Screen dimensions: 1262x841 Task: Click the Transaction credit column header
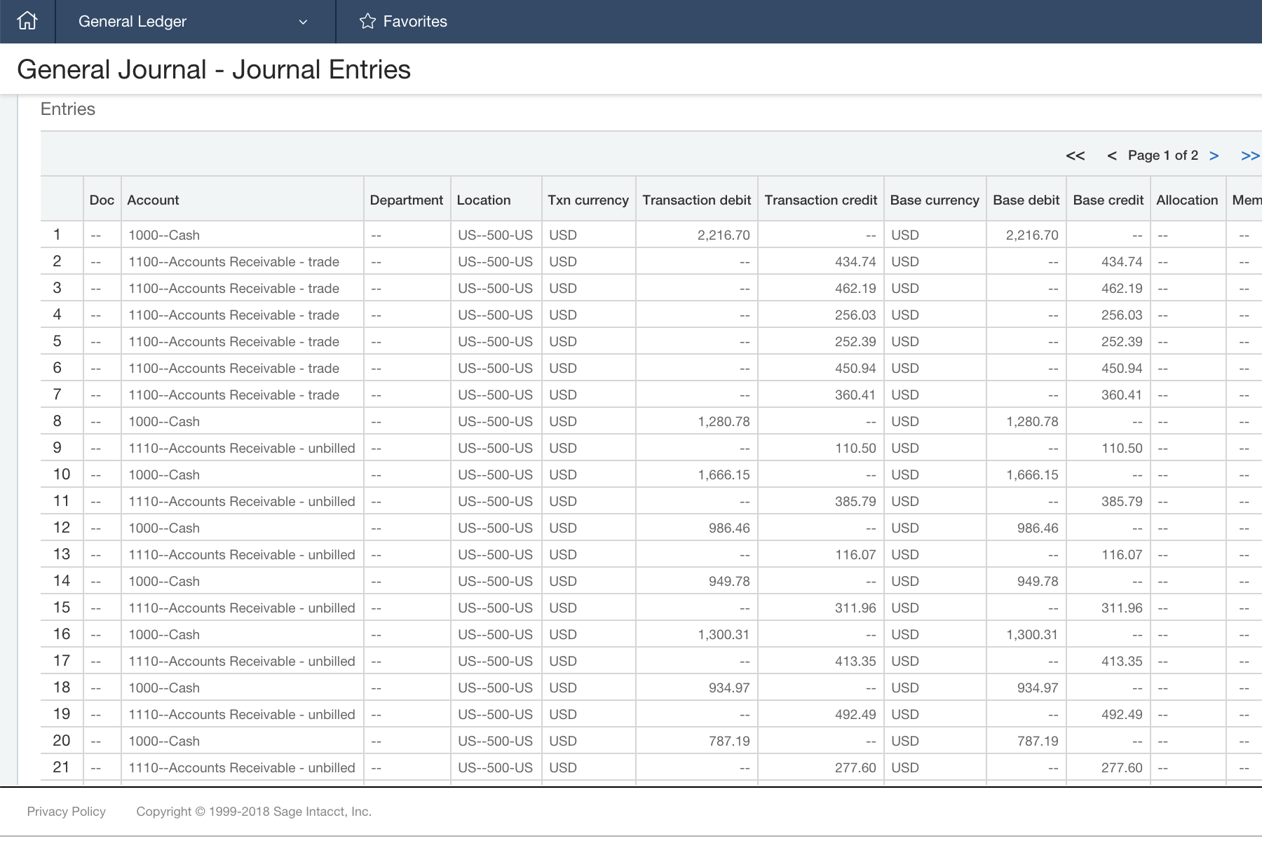pos(821,200)
